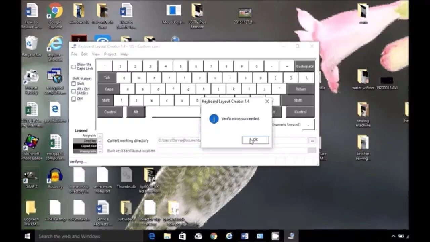Click the Windows Start button

27,236
